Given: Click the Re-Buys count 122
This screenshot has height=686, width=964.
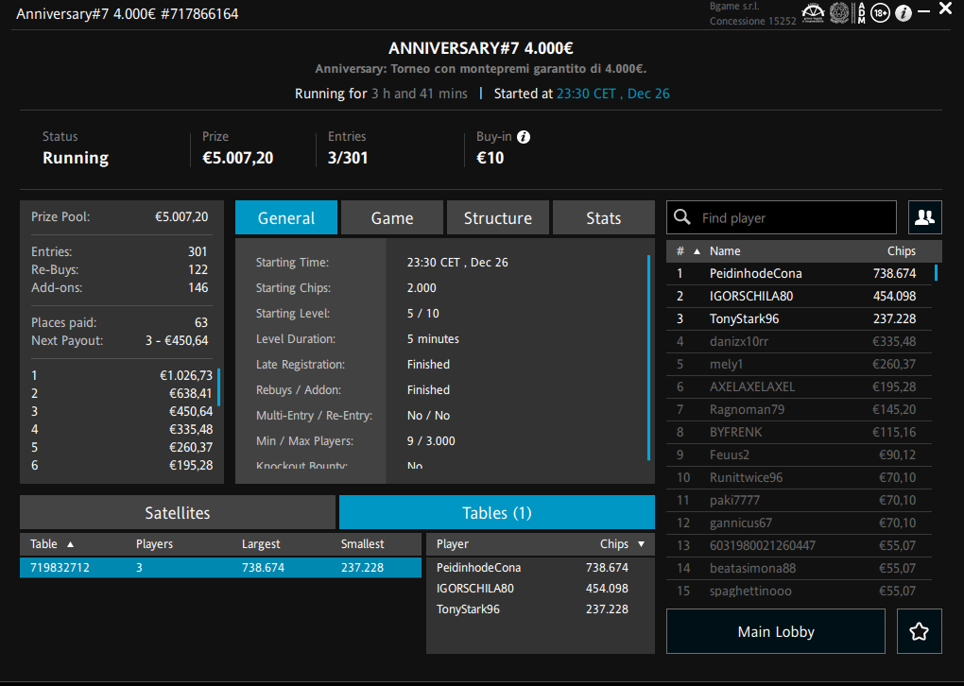Looking at the screenshot, I should coord(198,270).
